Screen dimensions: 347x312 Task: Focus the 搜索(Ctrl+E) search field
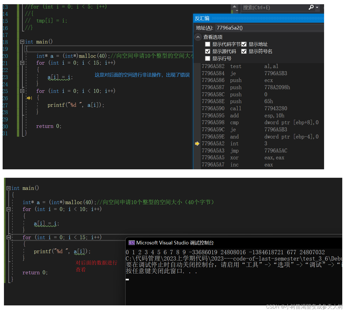274,8
